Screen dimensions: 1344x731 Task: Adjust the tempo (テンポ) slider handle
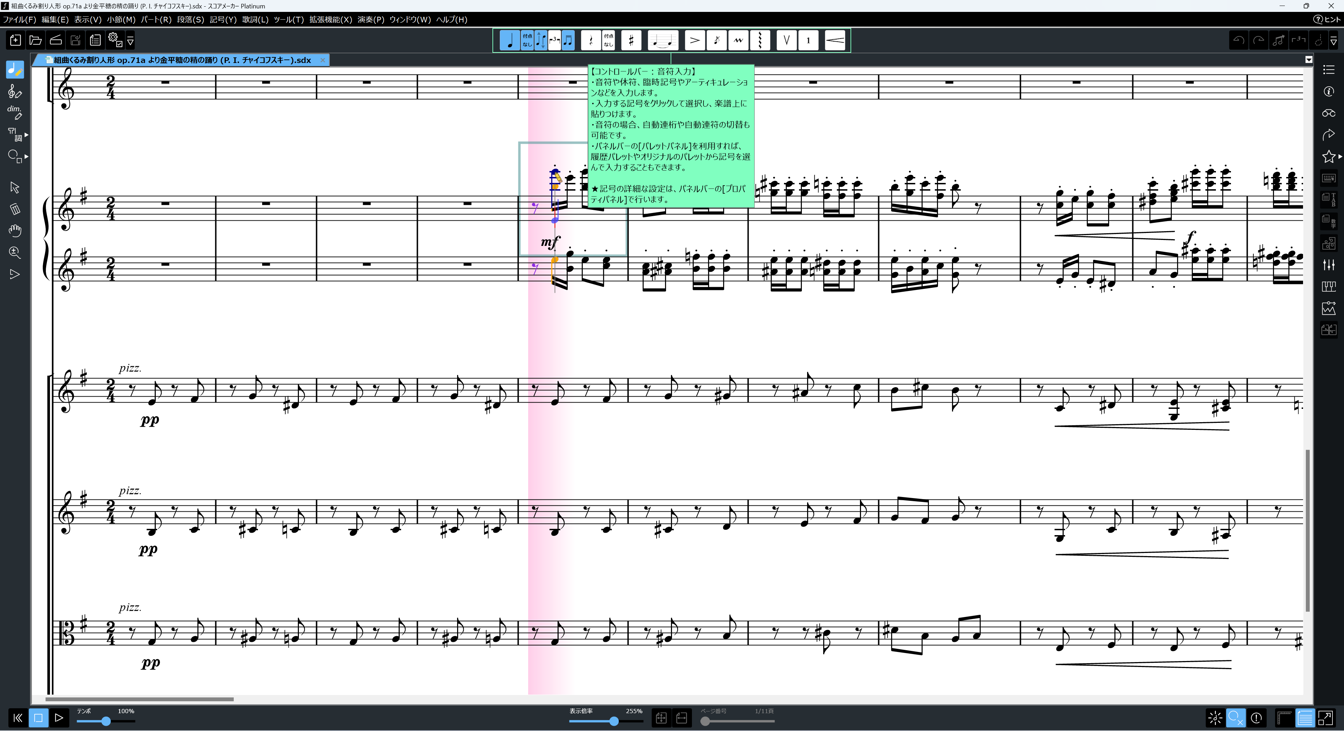tap(106, 722)
